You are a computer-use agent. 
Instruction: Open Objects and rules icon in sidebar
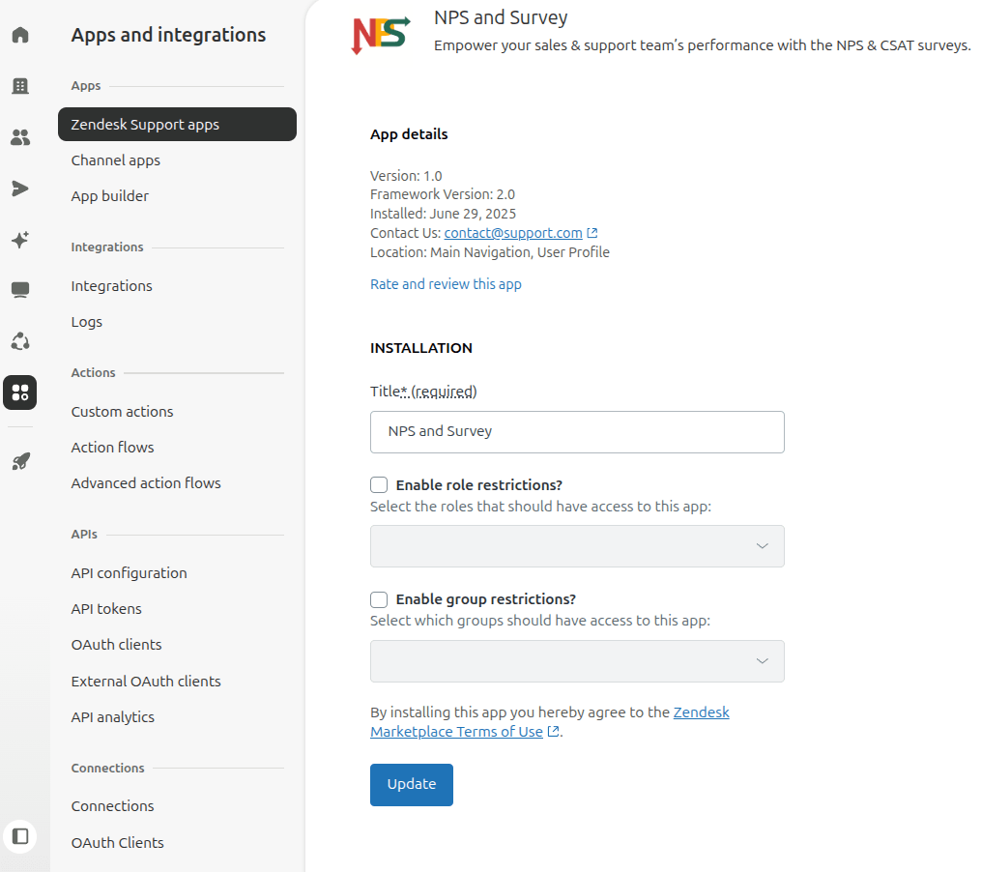coord(20,341)
